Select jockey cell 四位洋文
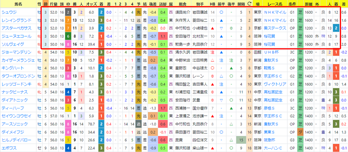348x152 pixels. [x=200, y=140]
